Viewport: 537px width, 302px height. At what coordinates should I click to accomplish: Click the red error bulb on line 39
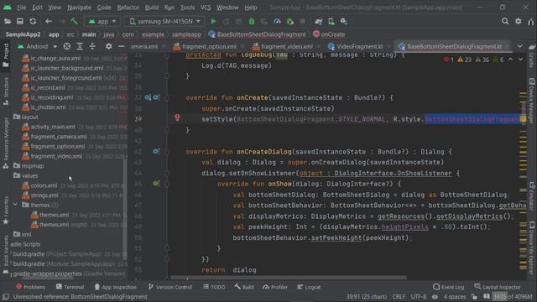[x=177, y=117]
